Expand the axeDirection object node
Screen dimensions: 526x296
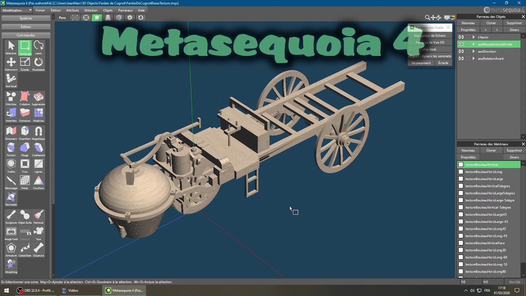473,51
